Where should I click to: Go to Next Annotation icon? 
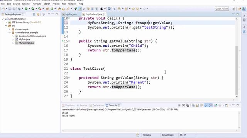[119, 9]
